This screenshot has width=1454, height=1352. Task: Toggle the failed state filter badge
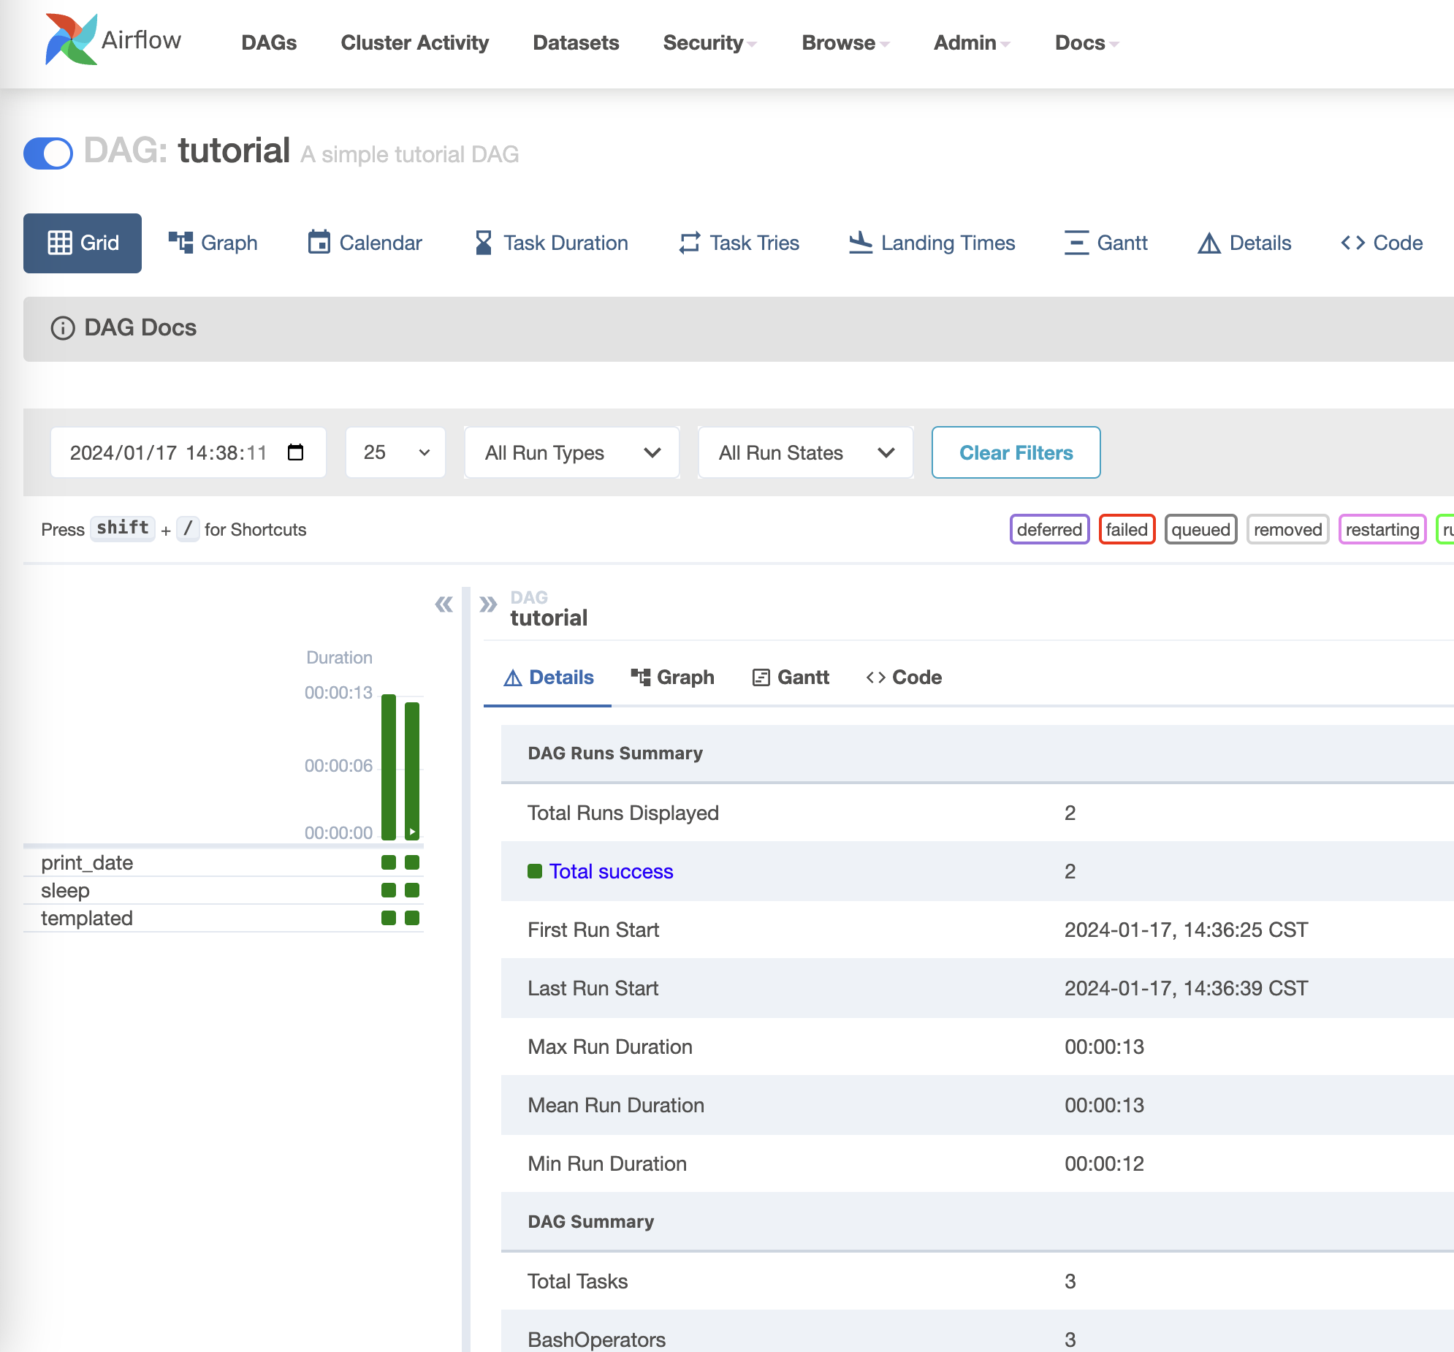click(x=1127, y=529)
